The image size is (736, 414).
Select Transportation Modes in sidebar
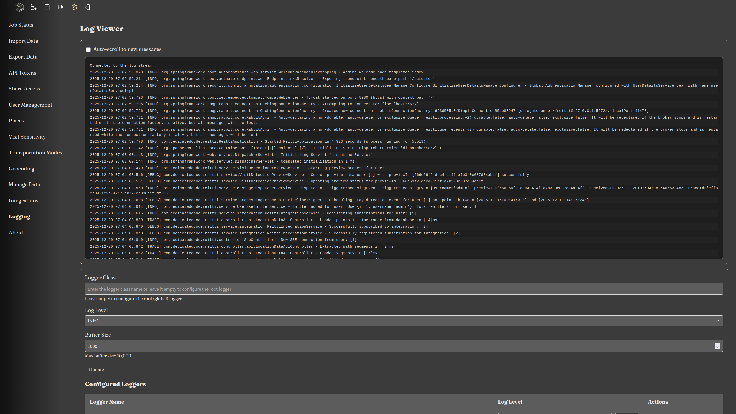[35, 153]
